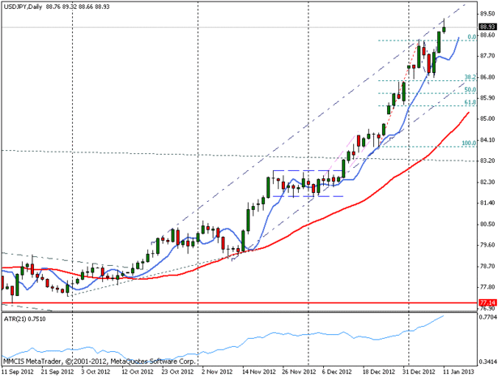Click the 6 Dec 2012 date label

pyautogui.click(x=337, y=371)
